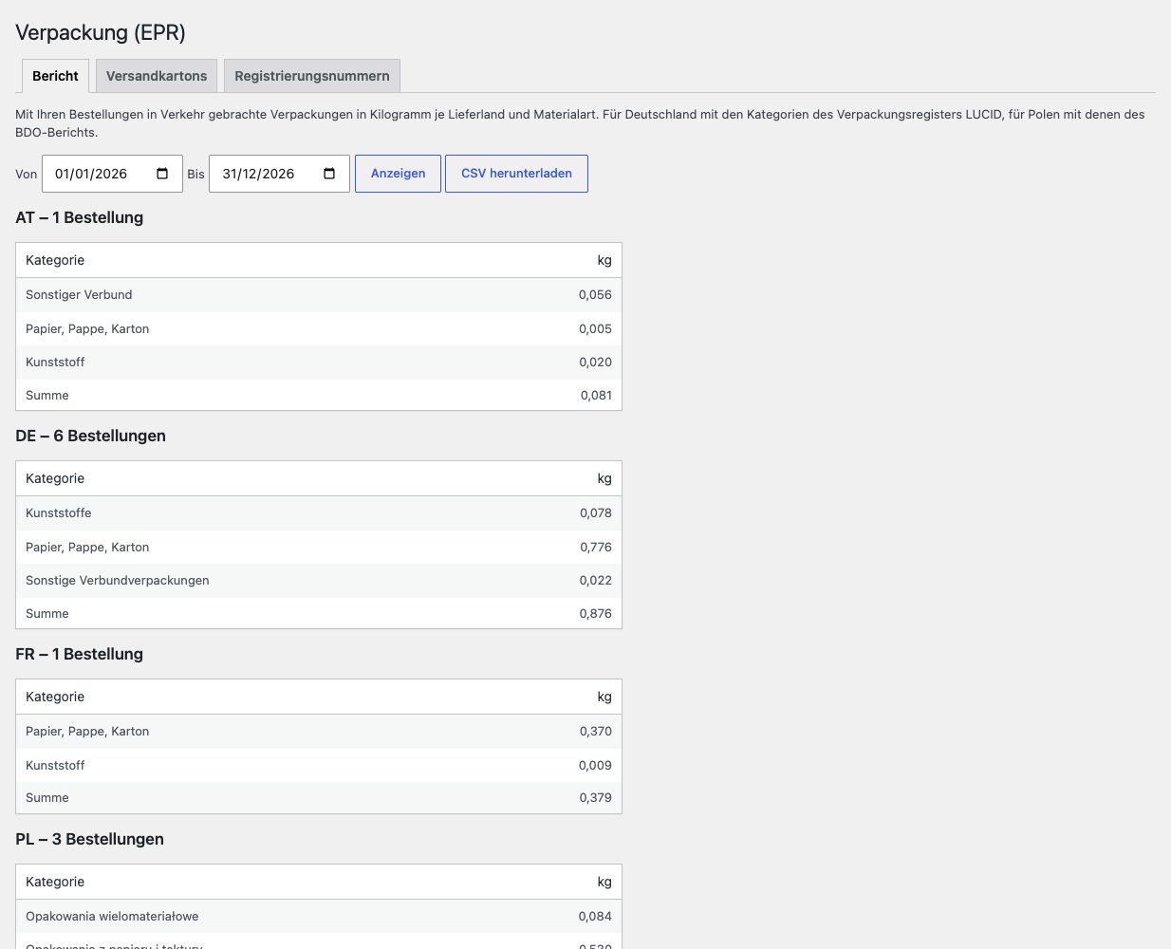The width and height of the screenshot is (1171, 949).
Task: Click 'Sonstige Verbundverpackungen' row label
Action: 118,581
